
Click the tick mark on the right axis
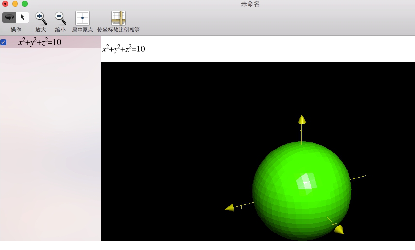click(x=354, y=178)
